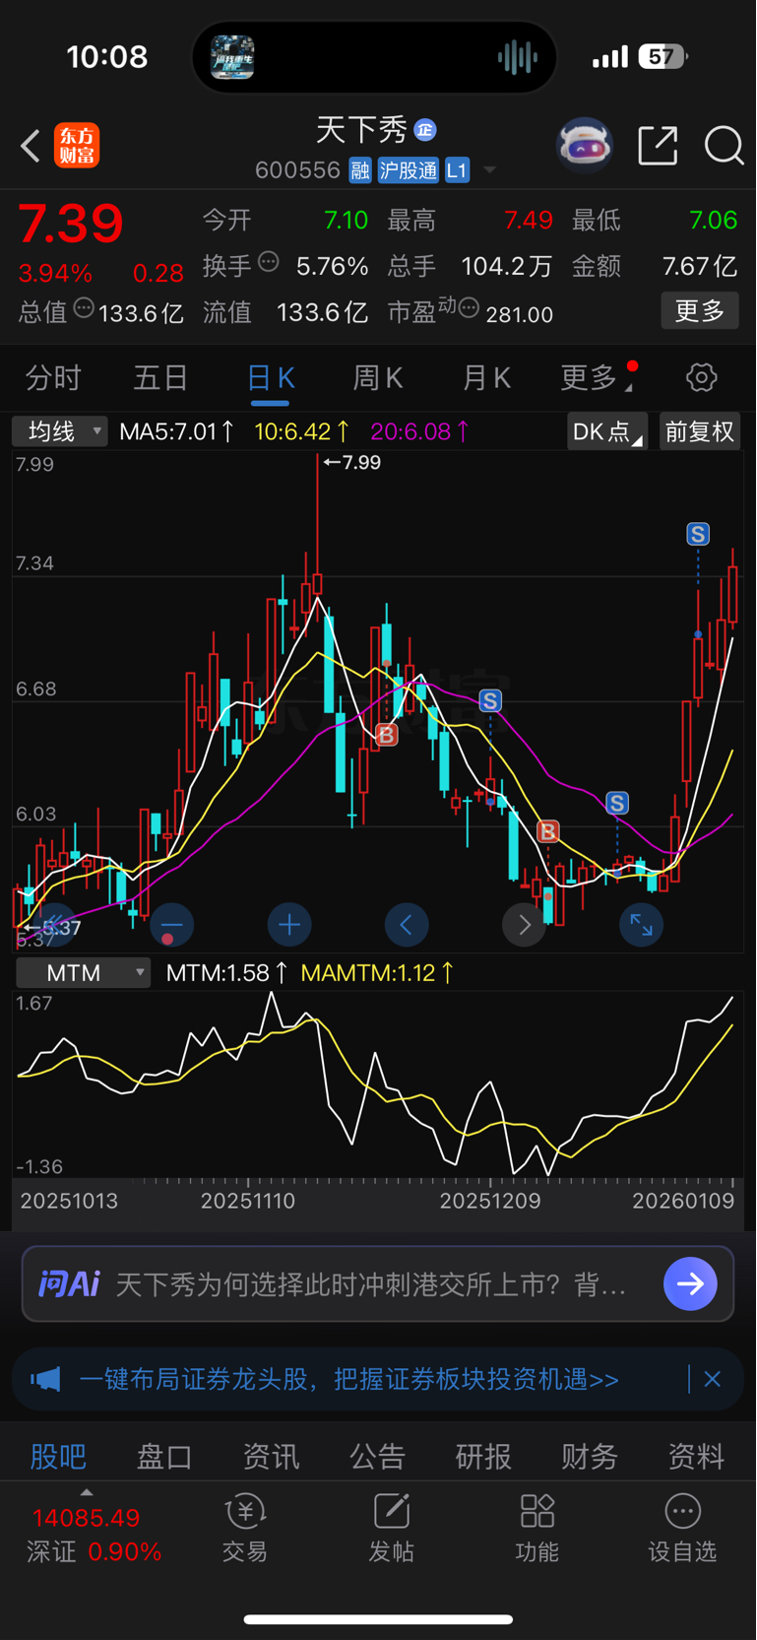Tap the stock name 天下秀

pyautogui.click(x=361, y=129)
